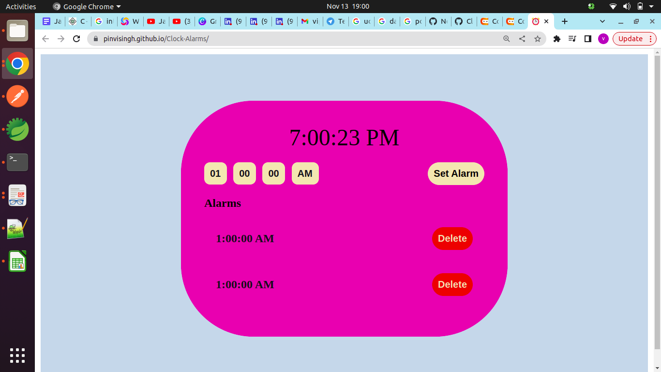Reload the Clock-Alarms page
The width and height of the screenshot is (661, 372).
click(76, 39)
